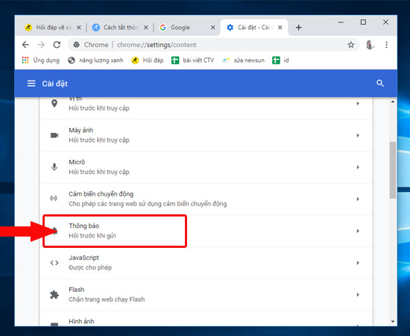Open a new tab with plus button

point(299,27)
